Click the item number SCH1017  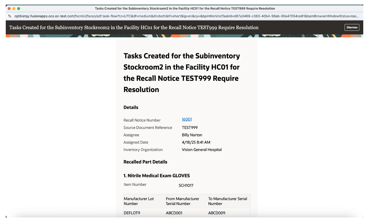[186, 186]
